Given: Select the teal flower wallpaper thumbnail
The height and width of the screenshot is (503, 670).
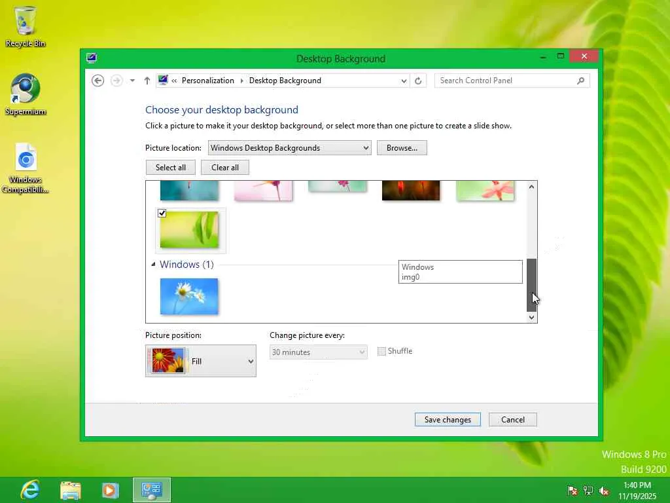Looking at the screenshot, I should [x=189, y=191].
